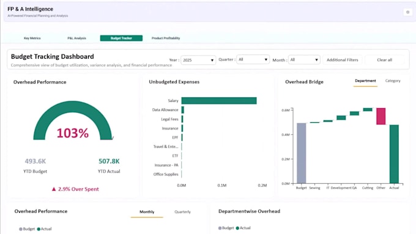The width and height of the screenshot is (416, 234).
Task: Toggle Actual legend in Overhead Performance chart
Action: tap(44, 229)
